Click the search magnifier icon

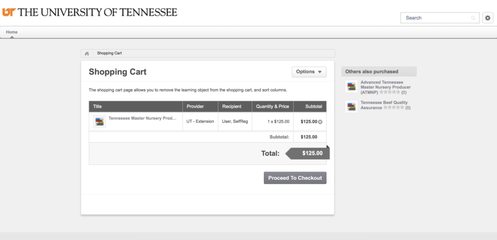pyautogui.click(x=473, y=18)
